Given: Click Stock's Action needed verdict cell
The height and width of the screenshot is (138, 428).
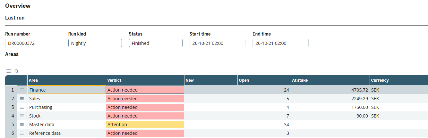Looking at the screenshot, I should pyautogui.click(x=145, y=116).
